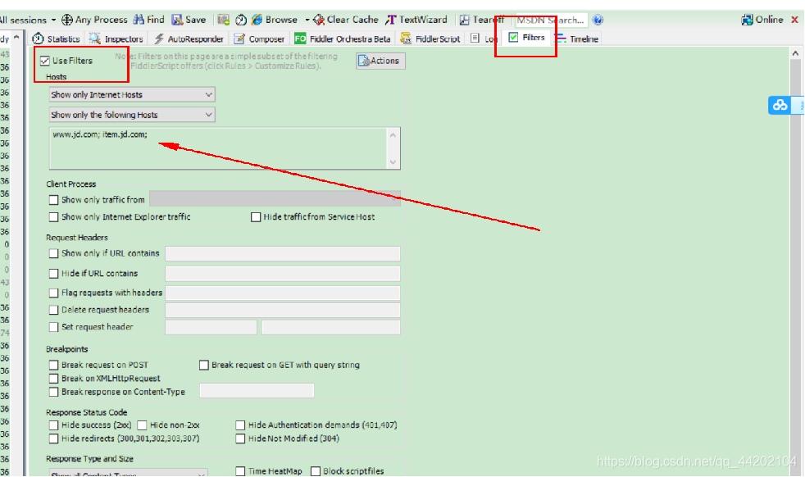Enable Show only if URL contains
This screenshot has width=805, height=477.
[x=53, y=253]
